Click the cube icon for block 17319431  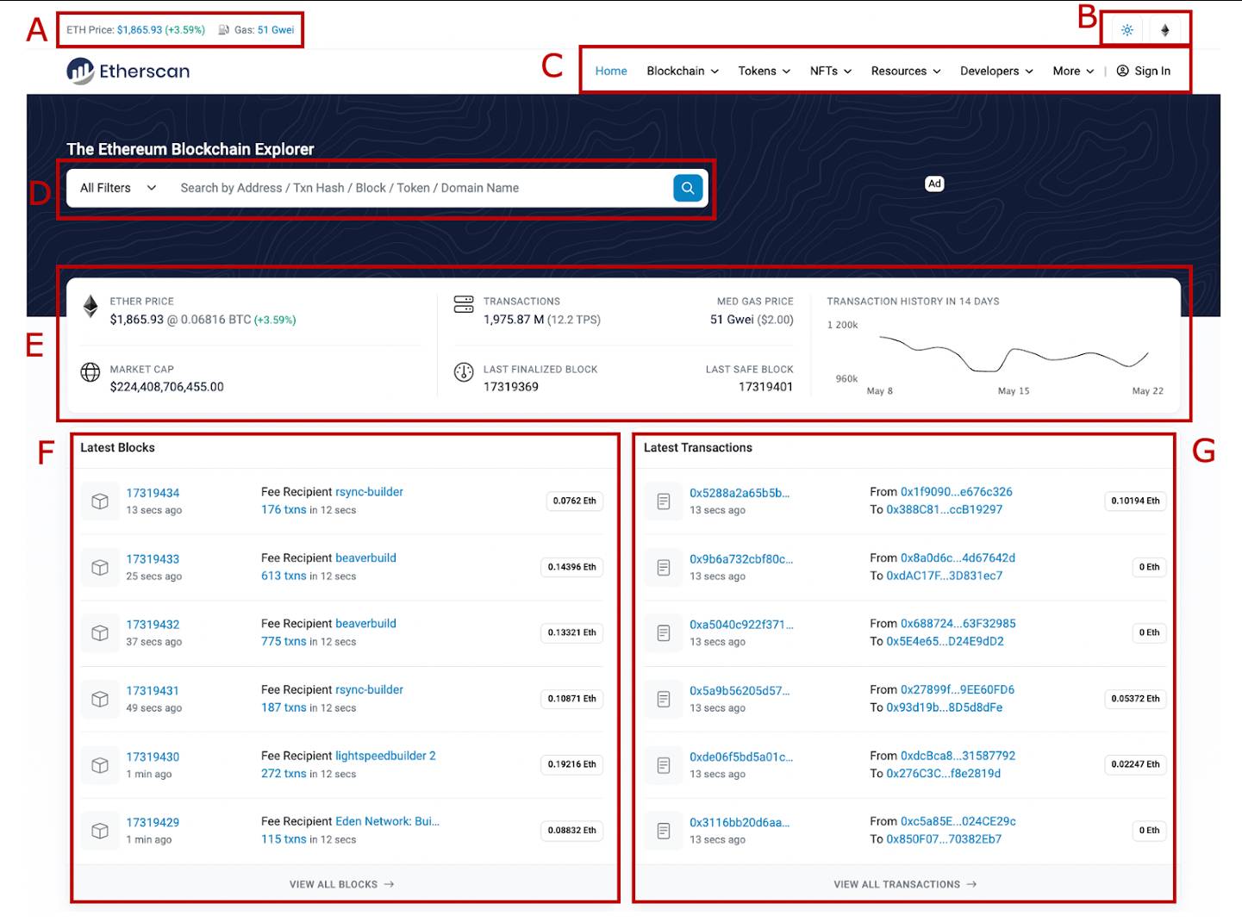pos(100,699)
